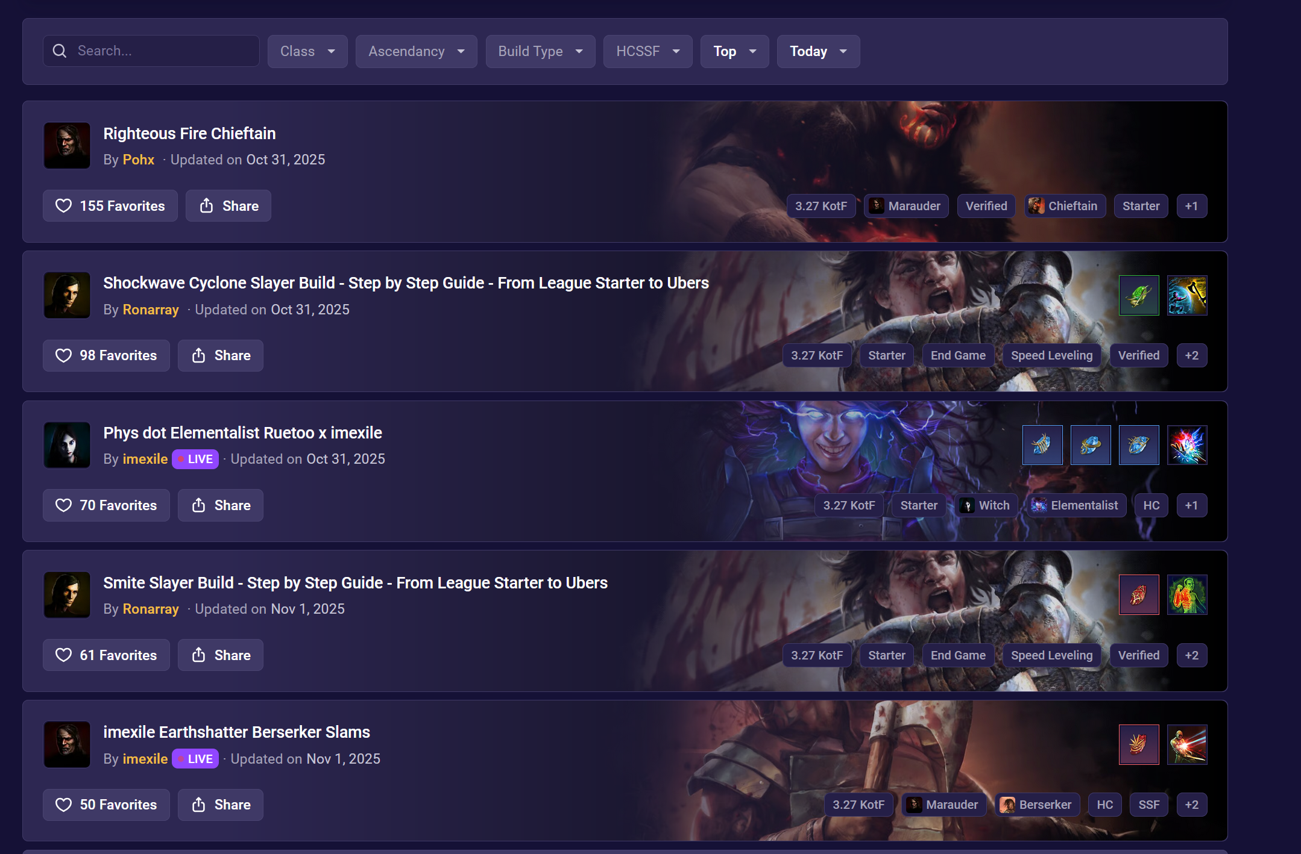The image size is (1301, 854).
Task: Open the Today time range selector
Action: [x=817, y=51]
